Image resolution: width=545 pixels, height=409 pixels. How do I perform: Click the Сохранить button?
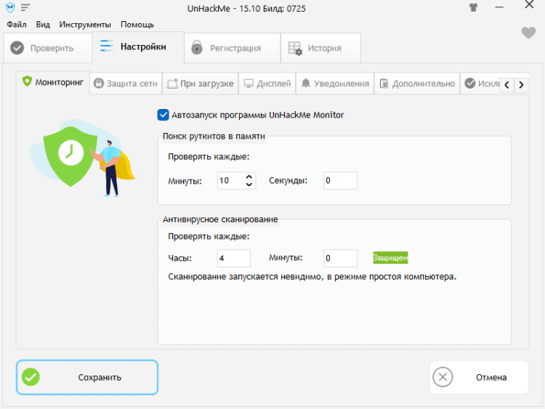(x=87, y=377)
